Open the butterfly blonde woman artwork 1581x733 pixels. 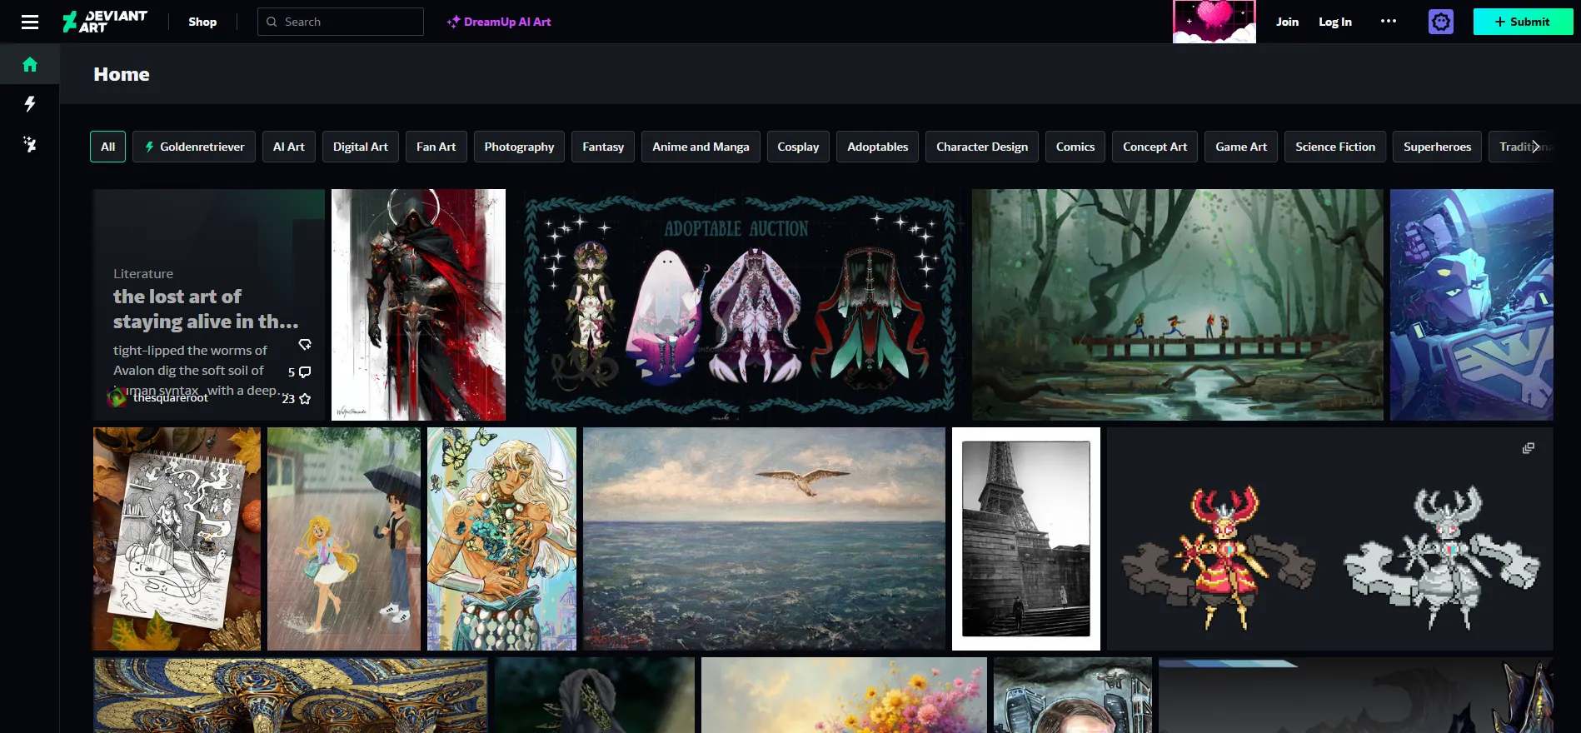[x=501, y=539]
